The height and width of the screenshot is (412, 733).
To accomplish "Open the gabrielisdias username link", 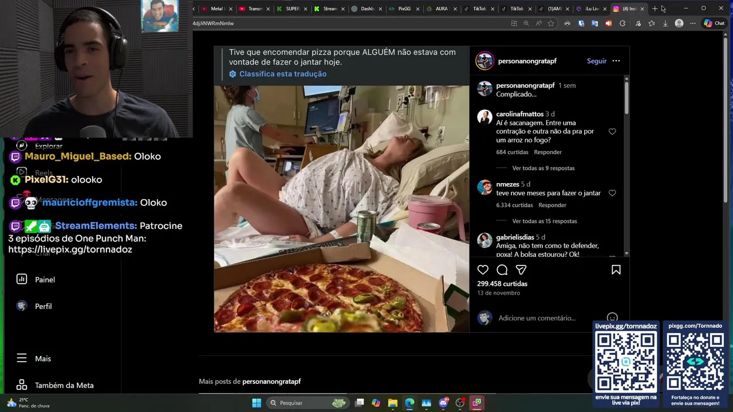I will [515, 237].
